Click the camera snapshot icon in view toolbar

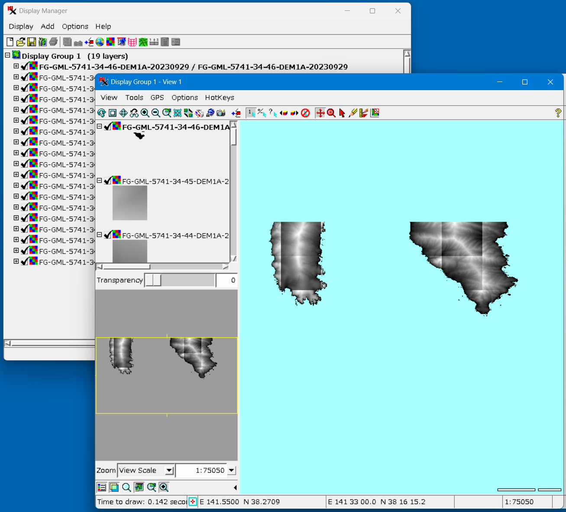(x=221, y=113)
